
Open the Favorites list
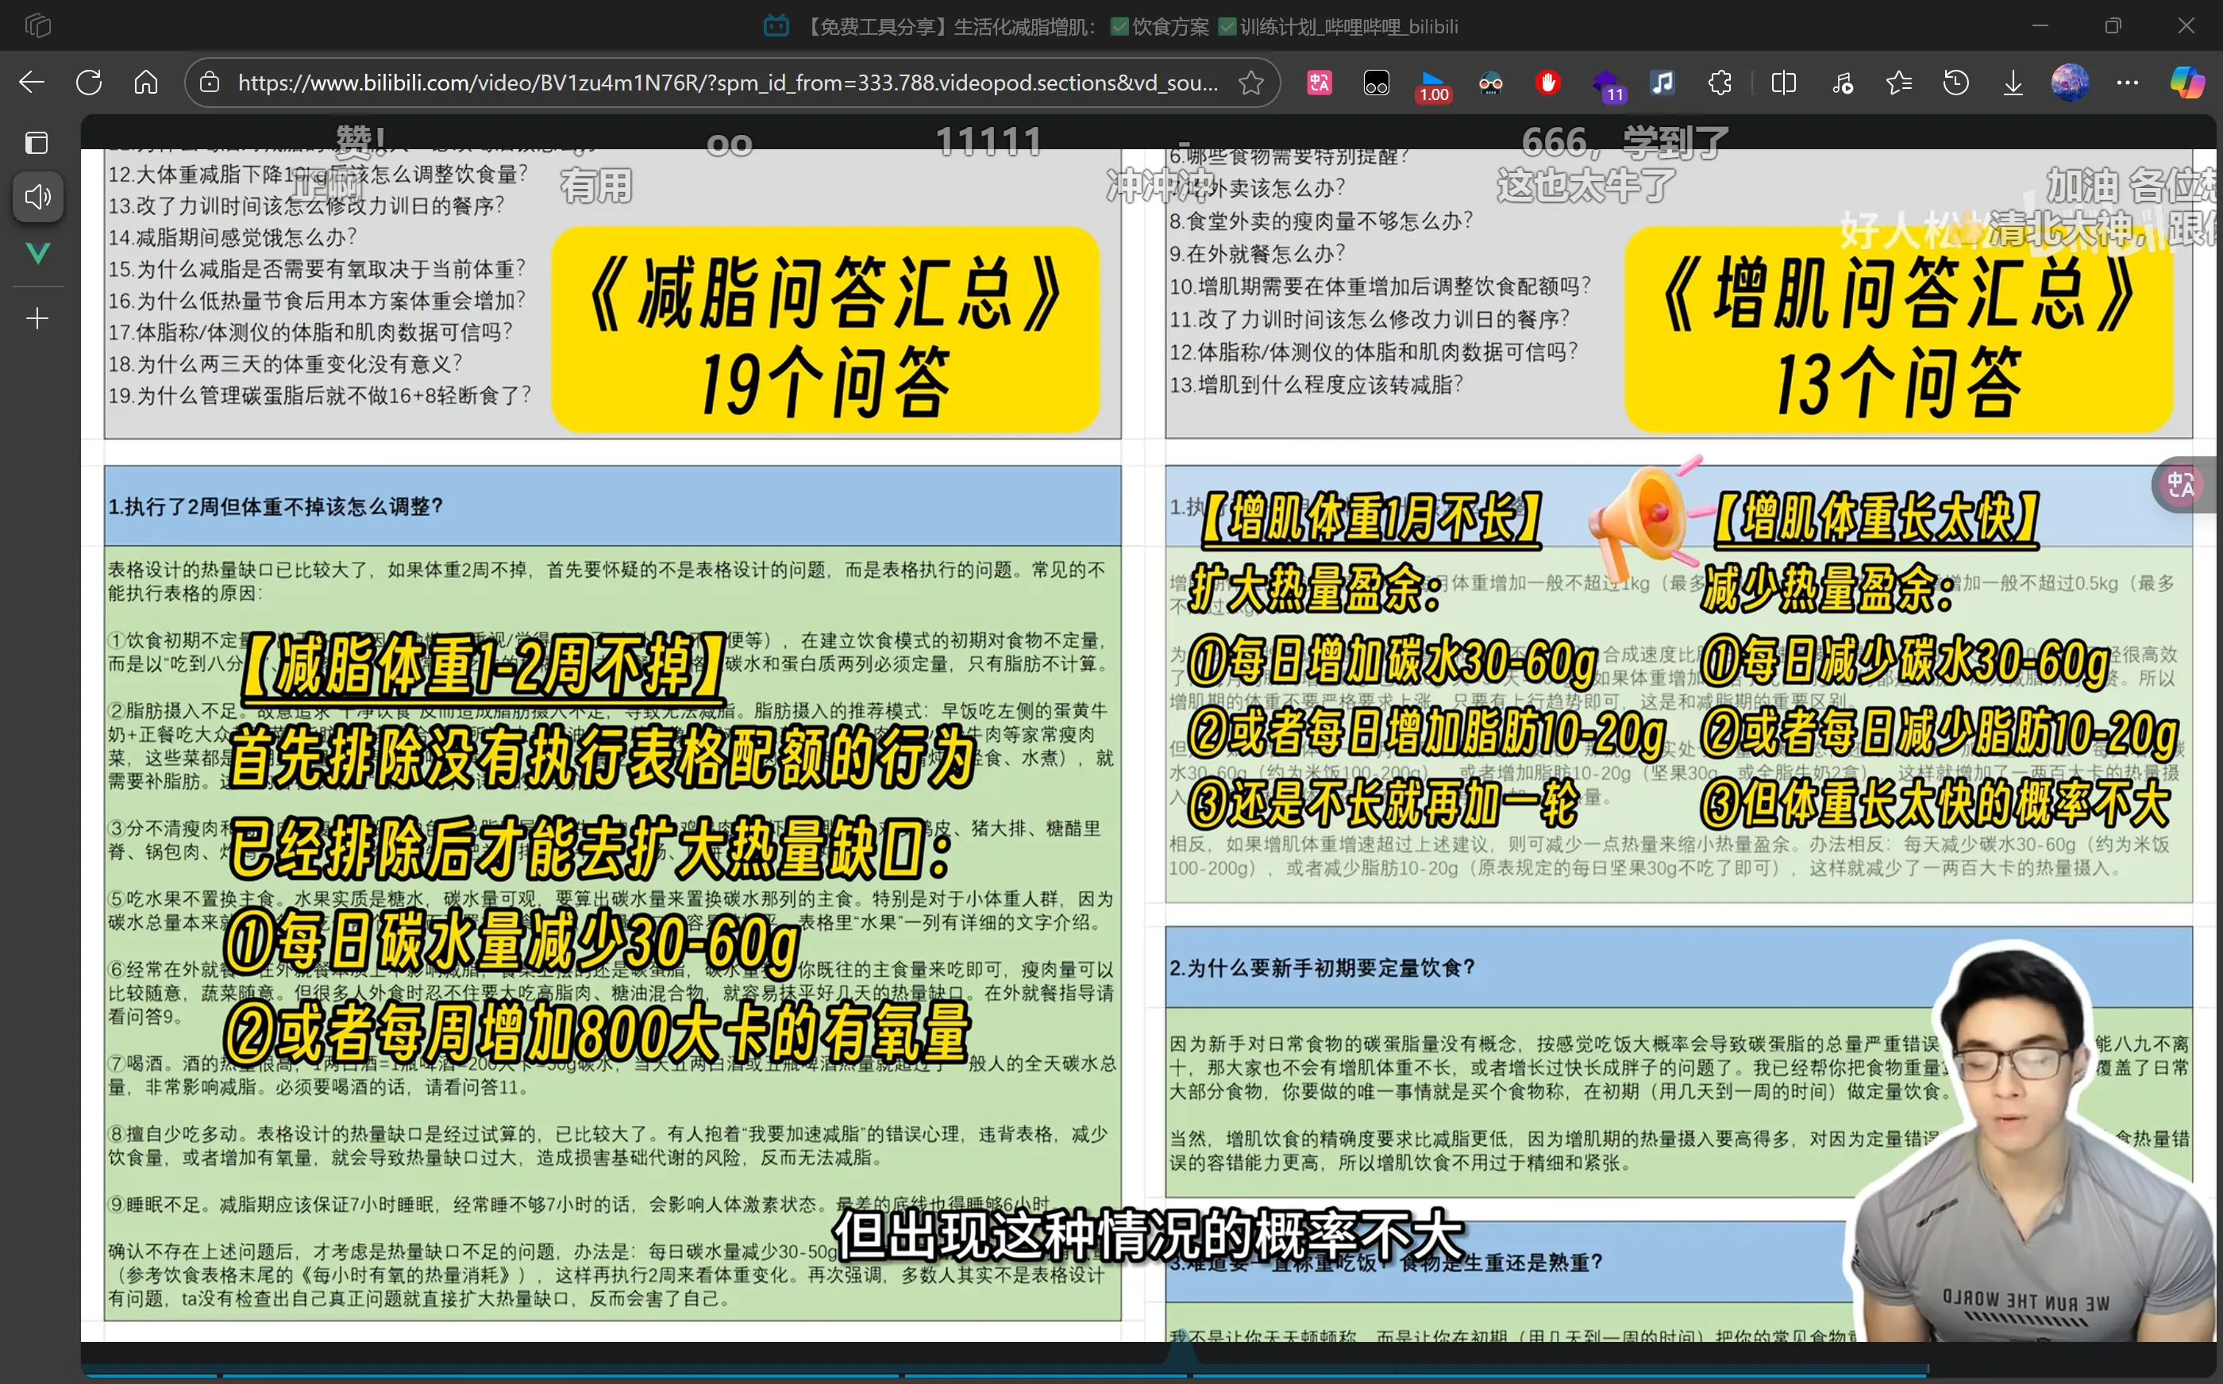tap(1899, 83)
